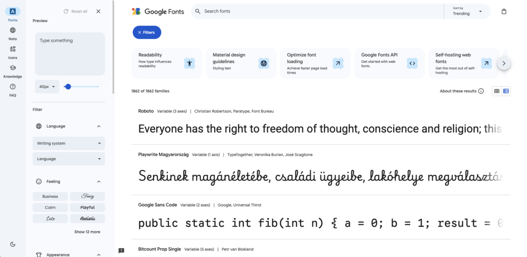This screenshot has height=257, width=527.
Task: Go to the FAQ sidebar section
Action: click(13, 90)
